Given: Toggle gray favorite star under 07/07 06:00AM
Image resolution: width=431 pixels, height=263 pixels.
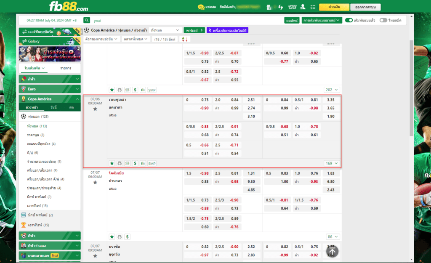Looking at the screenshot, I should (95, 182).
